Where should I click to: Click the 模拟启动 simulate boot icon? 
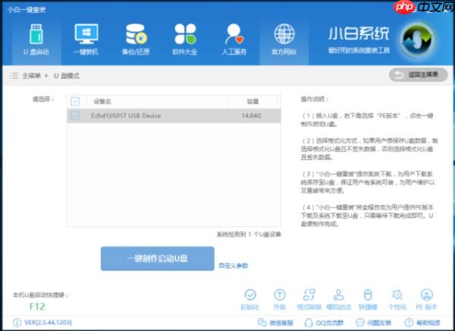point(338,295)
